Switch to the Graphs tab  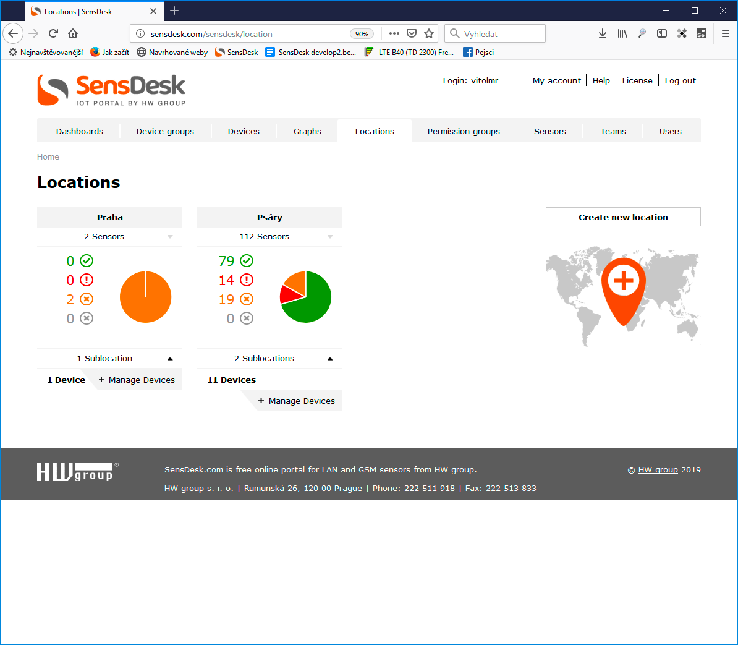tap(307, 131)
